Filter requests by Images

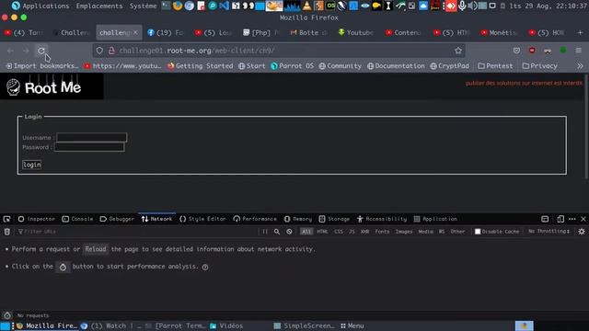tap(404, 232)
